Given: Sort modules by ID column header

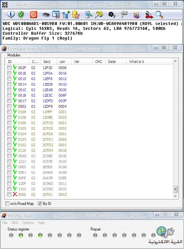Looking at the screenshot, I should (17, 62).
